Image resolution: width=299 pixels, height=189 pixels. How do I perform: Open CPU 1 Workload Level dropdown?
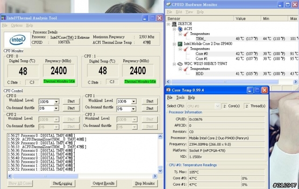coord(134,101)
